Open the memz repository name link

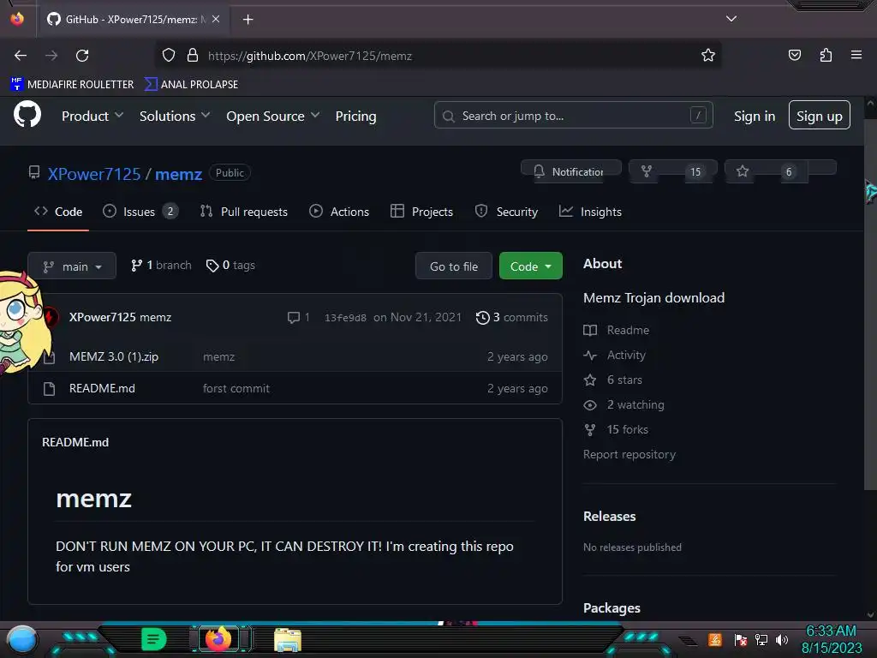pos(178,173)
